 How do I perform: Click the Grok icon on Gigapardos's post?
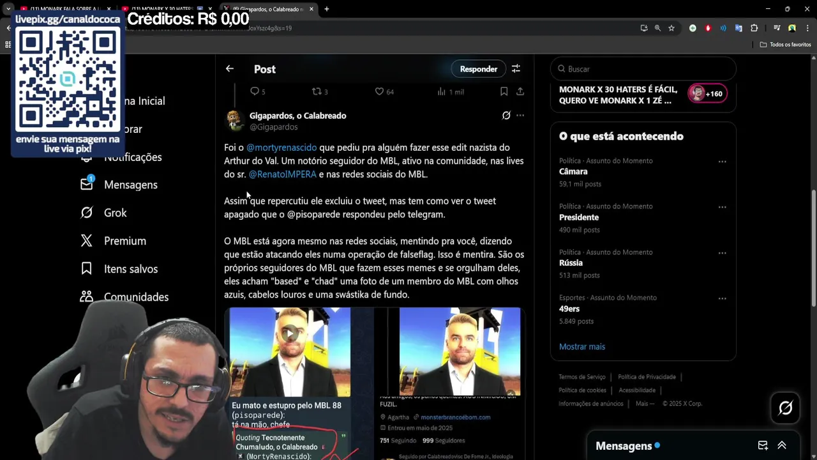pos(506,116)
